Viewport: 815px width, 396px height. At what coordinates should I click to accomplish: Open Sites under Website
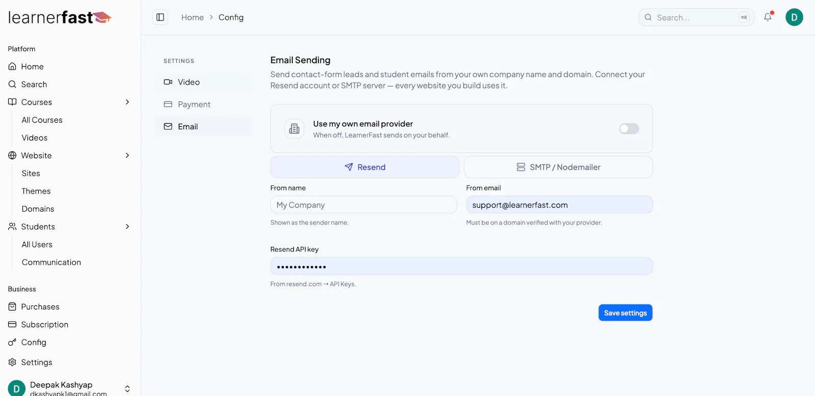tap(31, 173)
